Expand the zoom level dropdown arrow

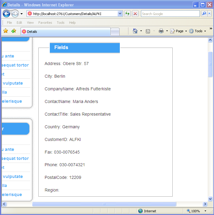205,211
